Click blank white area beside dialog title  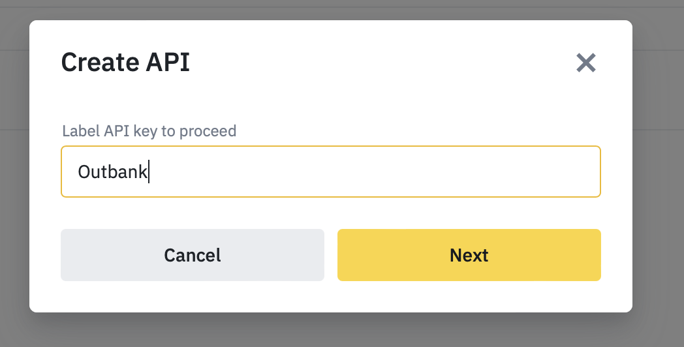click(379, 62)
